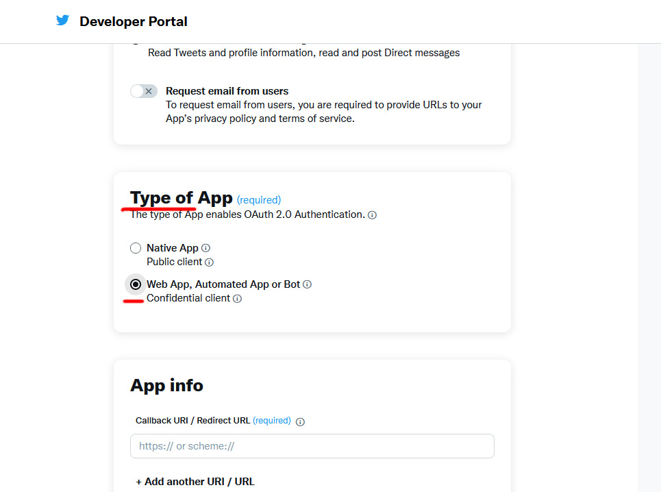Show info for Public client
661x492 pixels.
point(210,262)
